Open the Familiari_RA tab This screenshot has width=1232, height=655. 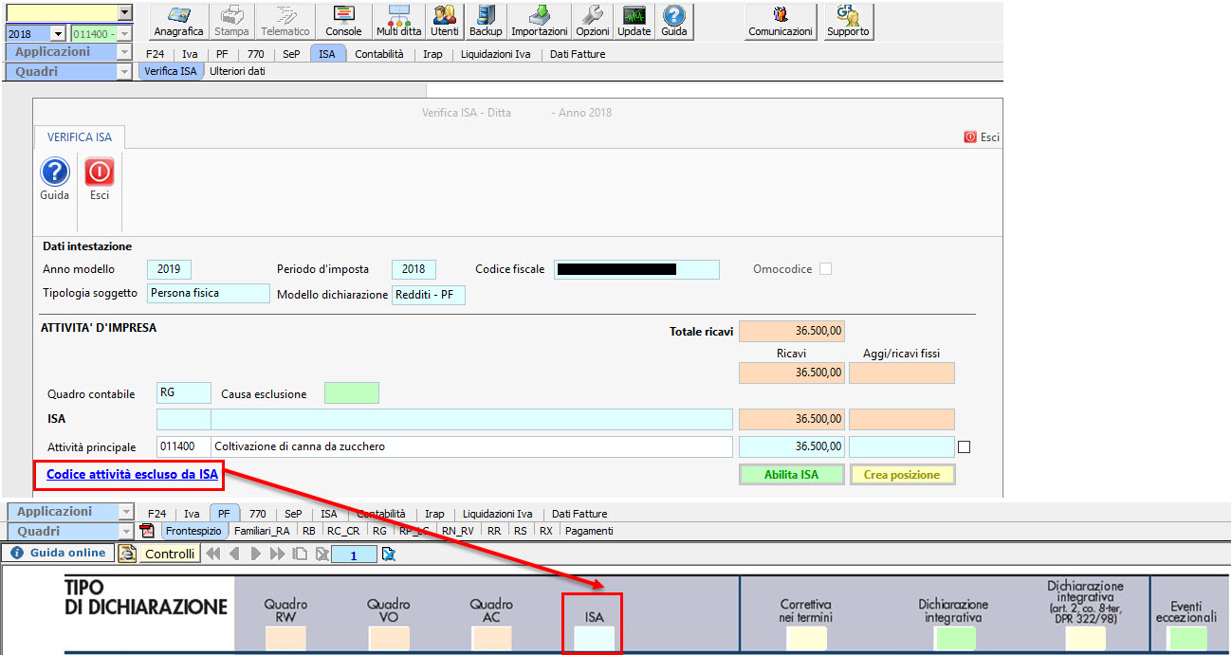[263, 531]
